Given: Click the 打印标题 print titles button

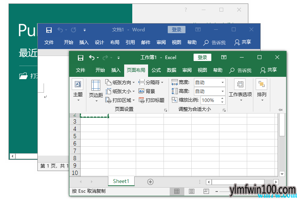Looking at the screenshot, I should (x=151, y=100).
